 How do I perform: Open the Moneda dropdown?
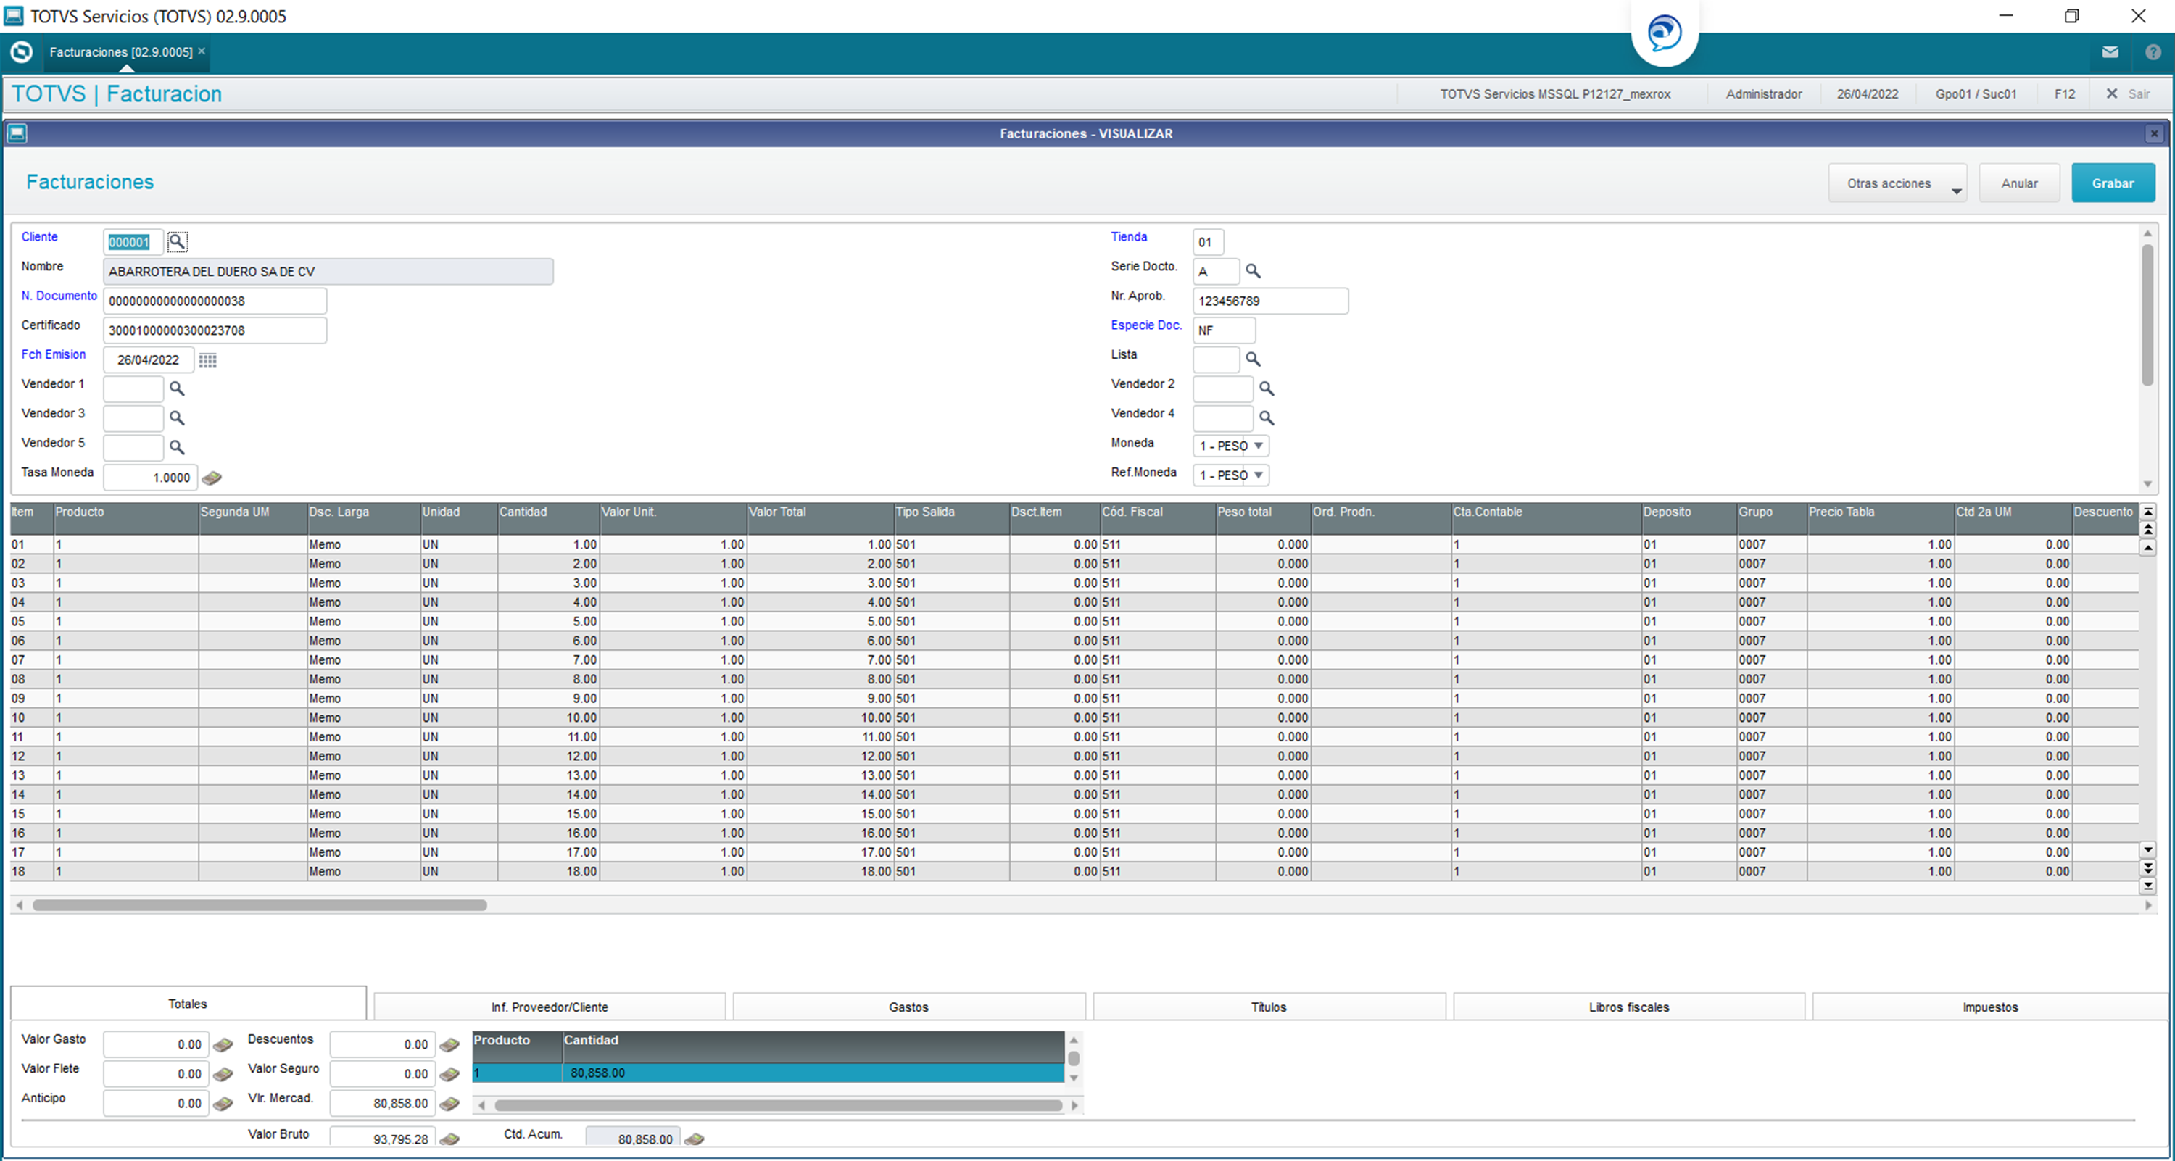[x=1231, y=446]
